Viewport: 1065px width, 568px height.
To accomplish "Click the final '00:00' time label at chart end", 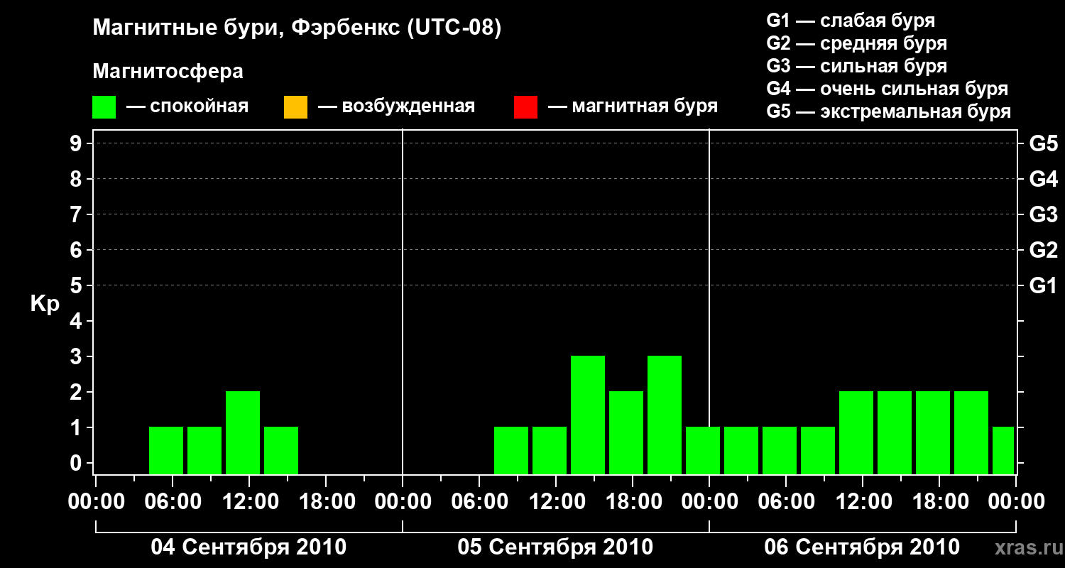I will [1016, 502].
